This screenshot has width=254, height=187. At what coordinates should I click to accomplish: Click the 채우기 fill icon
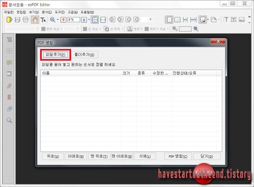130,29
